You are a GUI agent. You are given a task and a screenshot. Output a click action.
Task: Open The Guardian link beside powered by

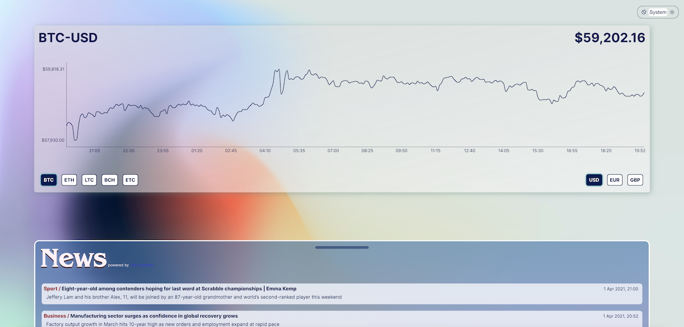pos(142,265)
